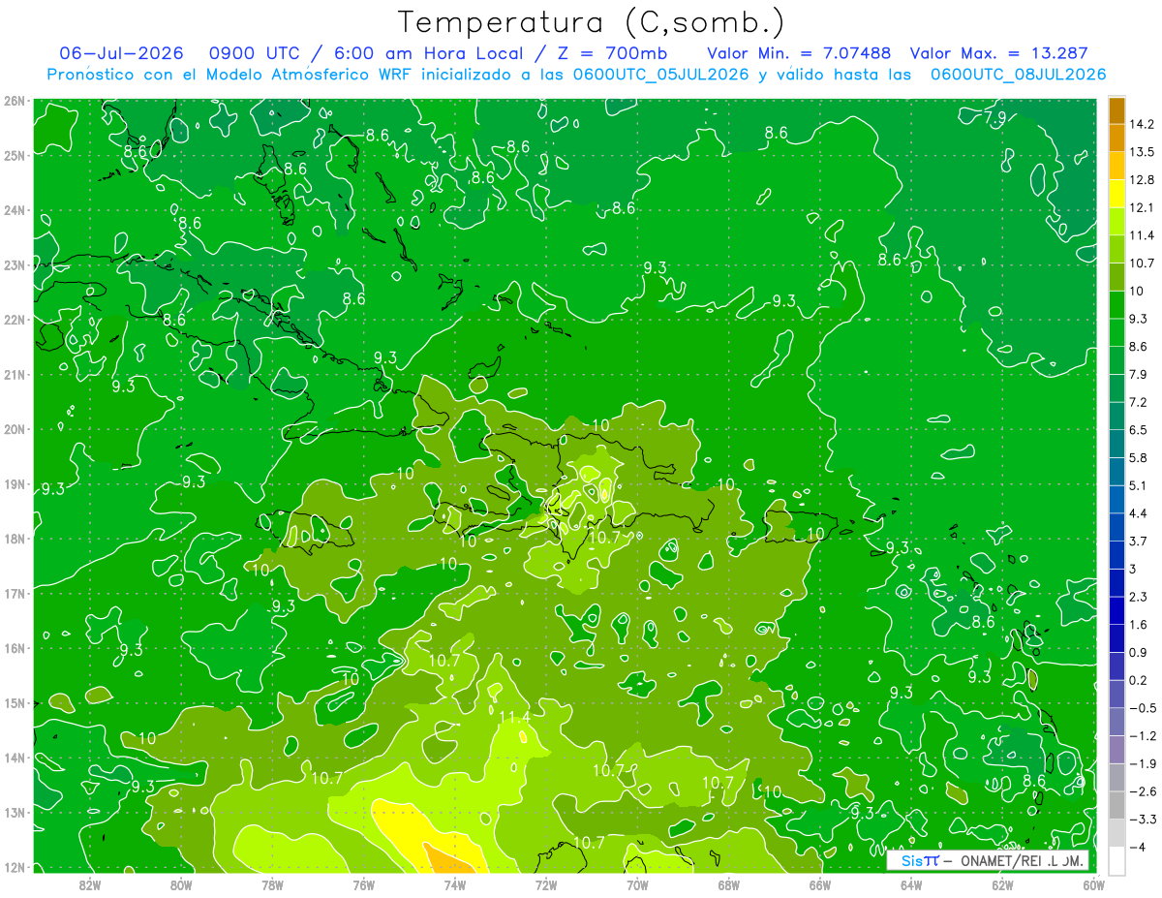Click the '60W' longitude axis label

click(x=1092, y=883)
